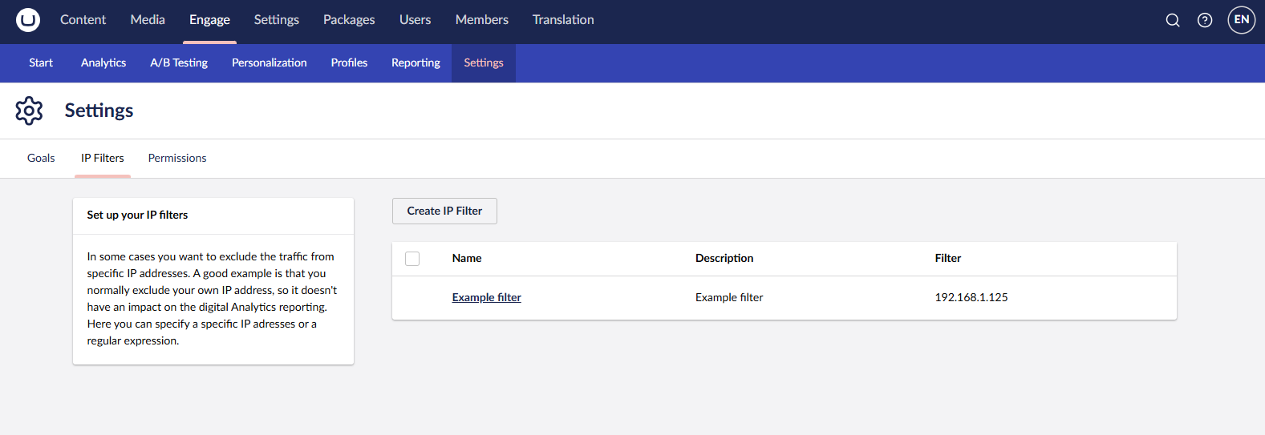Screen dimensions: 1265x435
Task: Open the Engage section
Action: click(x=209, y=20)
